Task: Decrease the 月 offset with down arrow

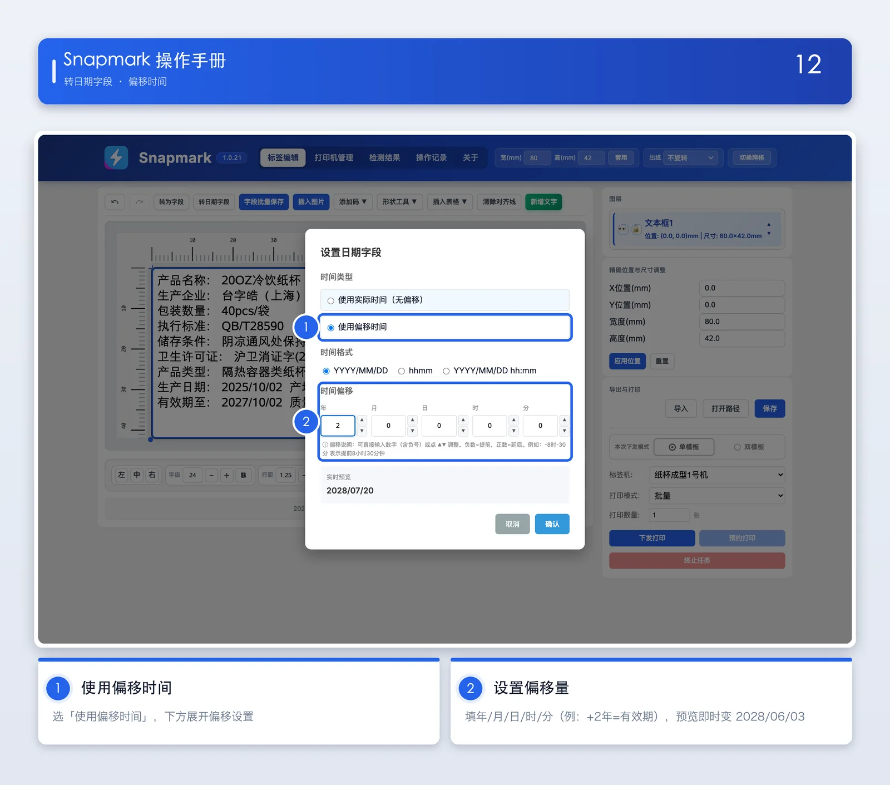Action: click(413, 431)
